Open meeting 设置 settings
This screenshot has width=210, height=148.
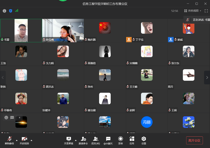point(144,140)
